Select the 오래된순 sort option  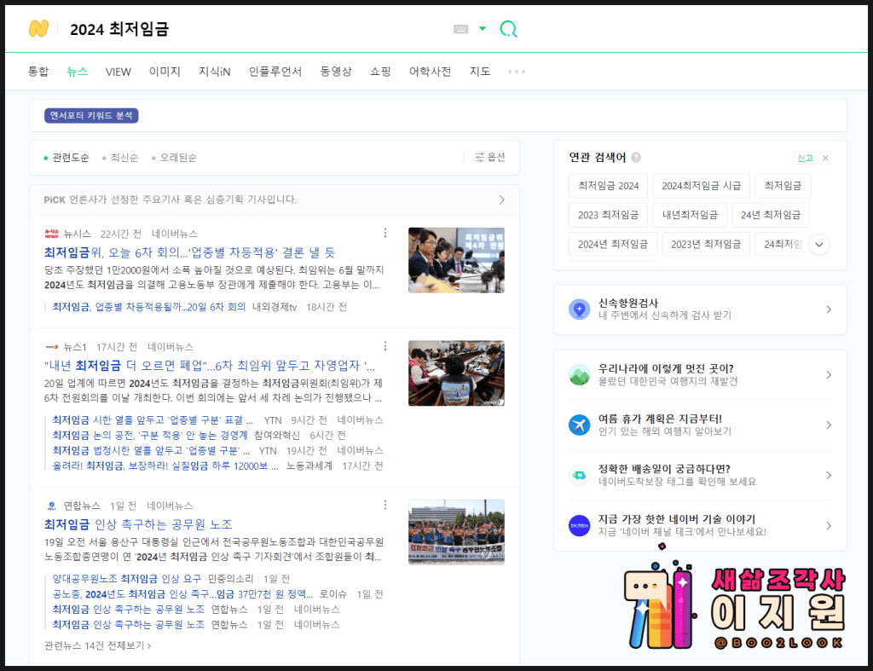pos(175,158)
